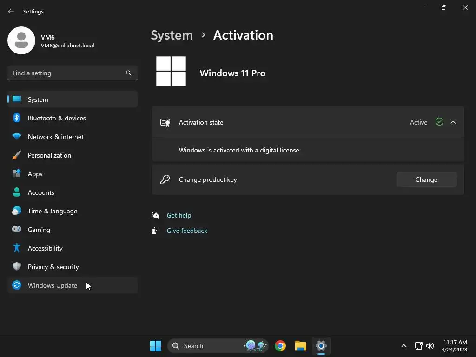Select Privacy & security
476x357 pixels.
click(73, 266)
